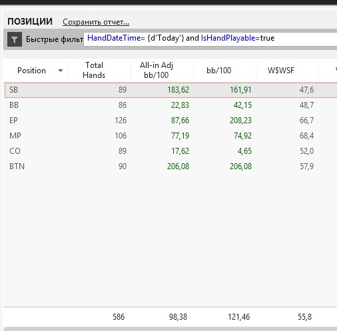Click the 4,65 bb/100 value
This screenshot has height=331, width=337.
click(x=244, y=151)
